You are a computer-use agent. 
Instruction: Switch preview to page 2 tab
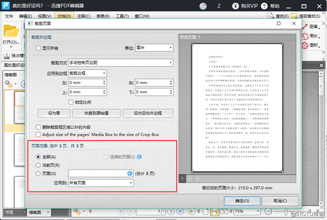coord(190,179)
